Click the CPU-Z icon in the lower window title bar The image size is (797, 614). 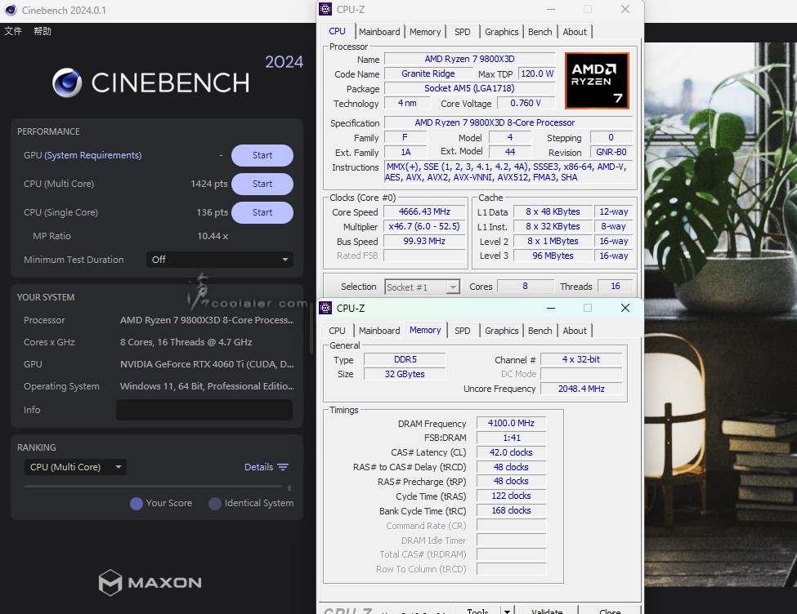[x=325, y=308]
